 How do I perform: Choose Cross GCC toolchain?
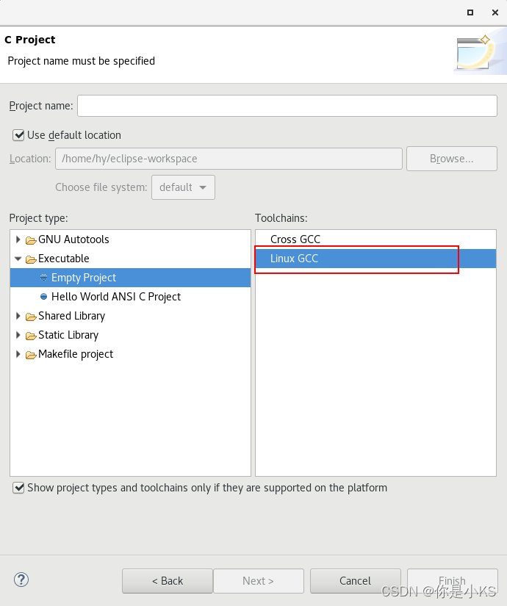pyautogui.click(x=375, y=239)
